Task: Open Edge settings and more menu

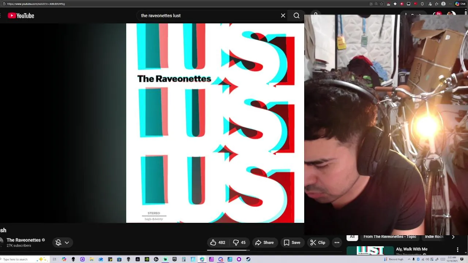Action: (450, 4)
